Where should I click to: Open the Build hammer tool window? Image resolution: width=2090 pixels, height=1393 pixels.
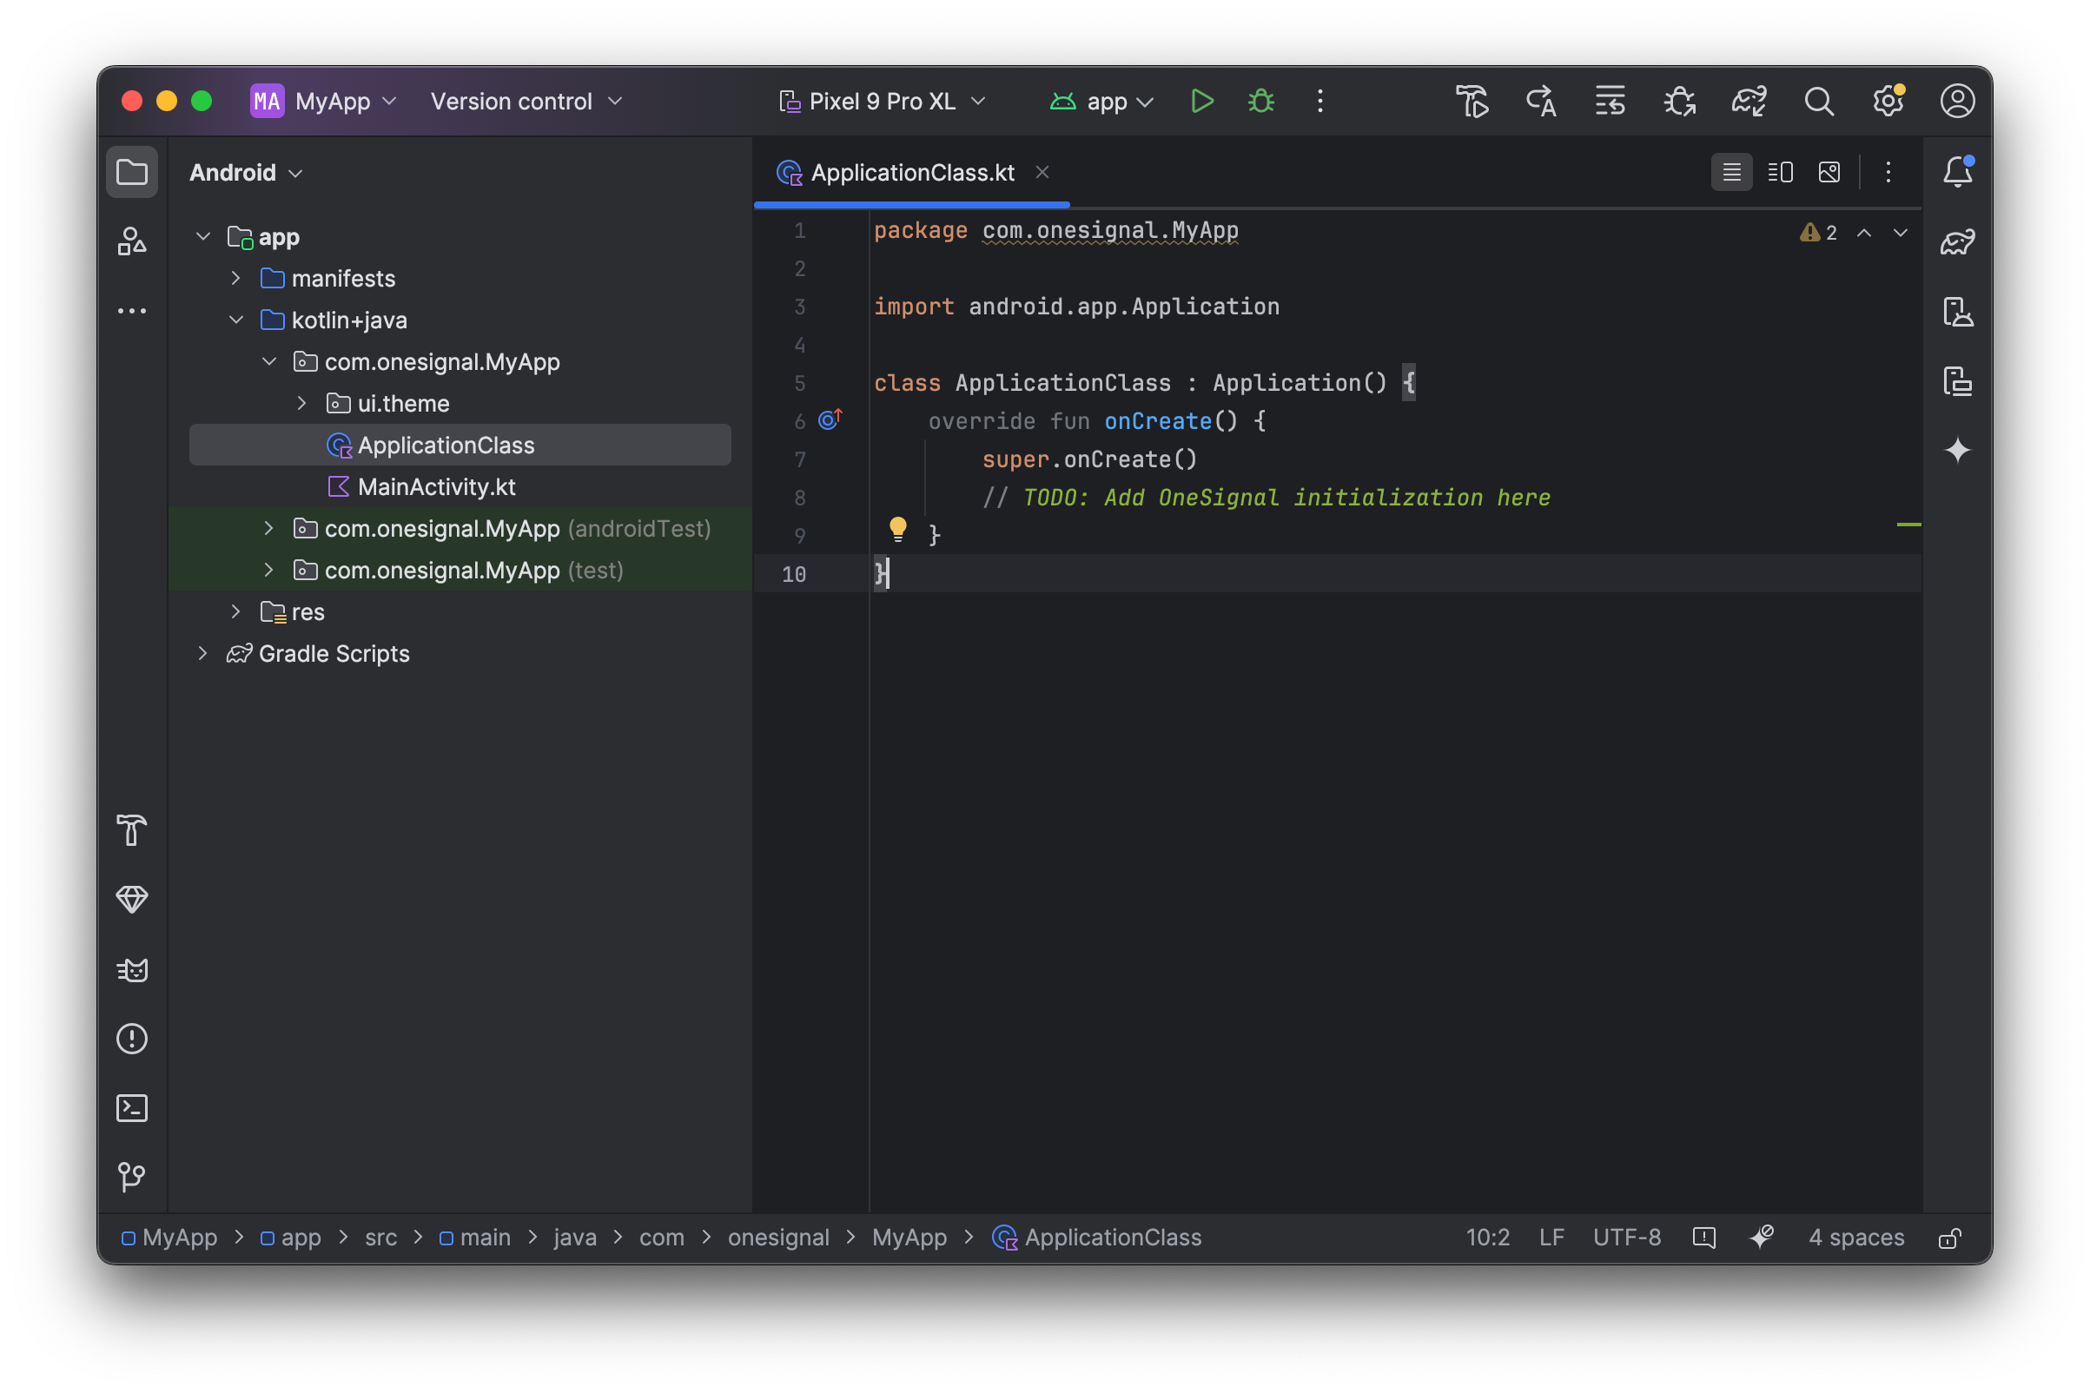tap(132, 829)
